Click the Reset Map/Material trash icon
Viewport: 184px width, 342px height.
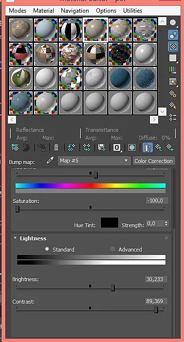(56, 147)
